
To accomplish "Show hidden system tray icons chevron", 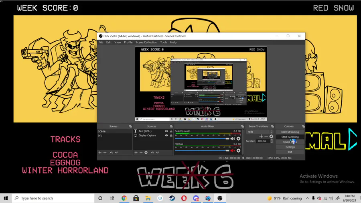I will pos(308,198).
